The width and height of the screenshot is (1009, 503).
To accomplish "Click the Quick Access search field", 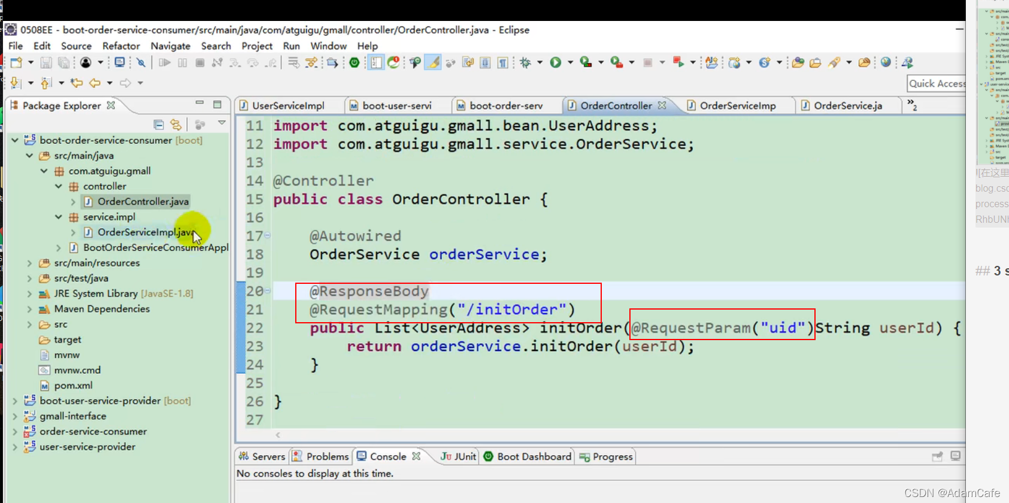I will click(x=937, y=83).
